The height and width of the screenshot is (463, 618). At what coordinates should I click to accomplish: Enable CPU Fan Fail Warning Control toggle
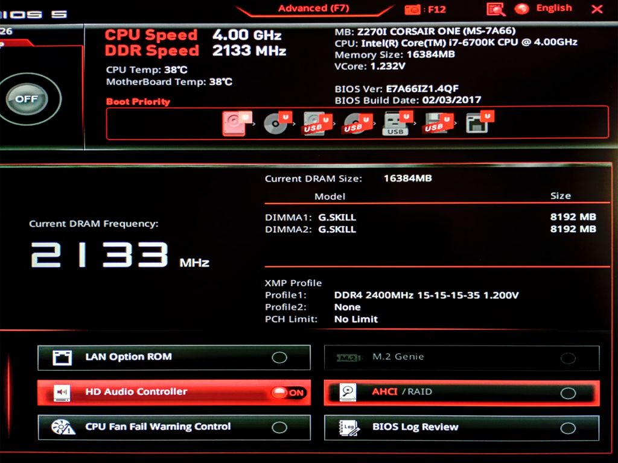click(279, 427)
